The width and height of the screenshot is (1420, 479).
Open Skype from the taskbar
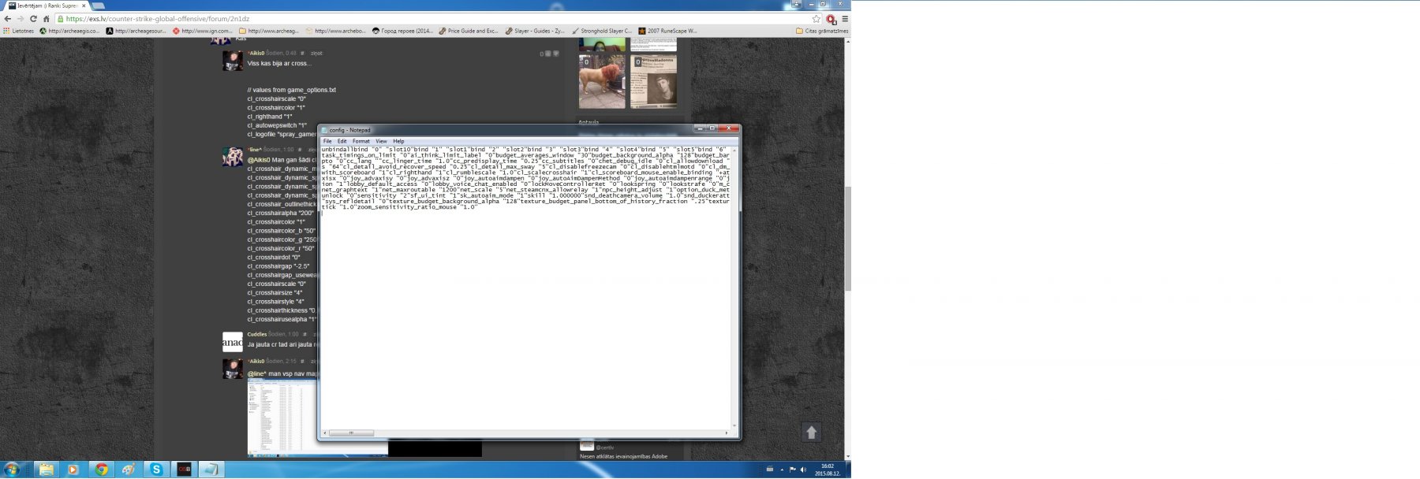coord(156,470)
